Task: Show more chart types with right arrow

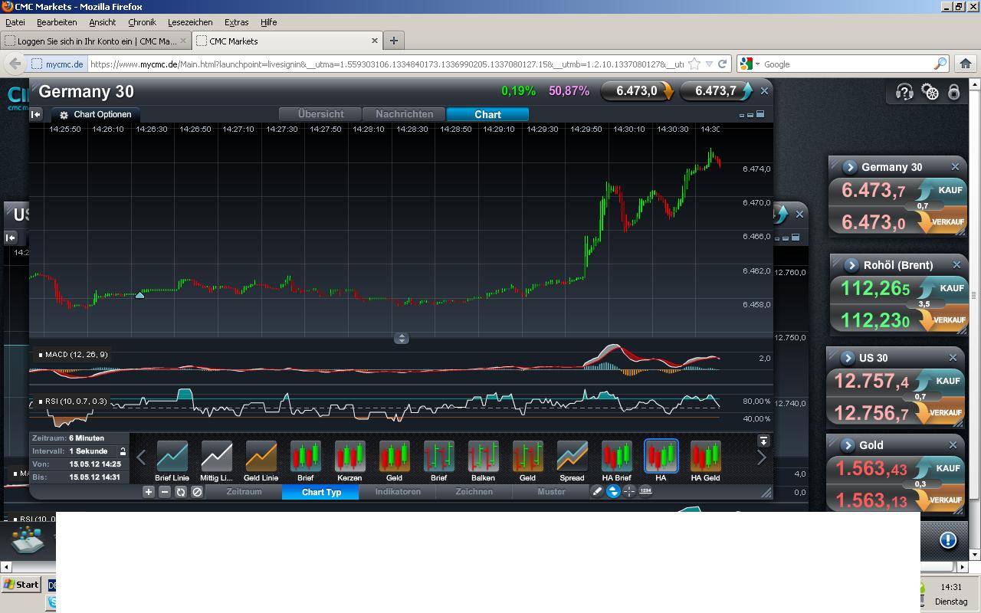Action: tap(761, 457)
